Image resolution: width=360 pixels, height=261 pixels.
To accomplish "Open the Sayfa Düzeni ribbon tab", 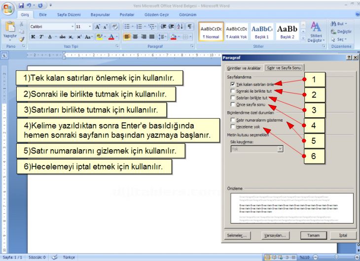I will (69, 15).
